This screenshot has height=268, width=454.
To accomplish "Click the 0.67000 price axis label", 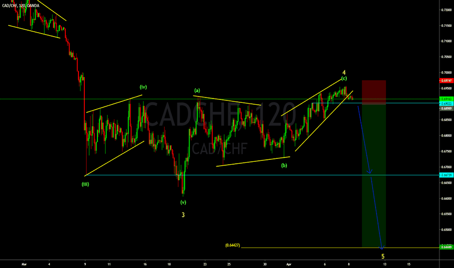I will pyautogui.click(x=446, y=167).
